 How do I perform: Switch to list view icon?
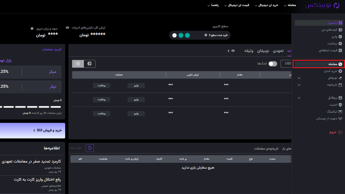point(78,64)
